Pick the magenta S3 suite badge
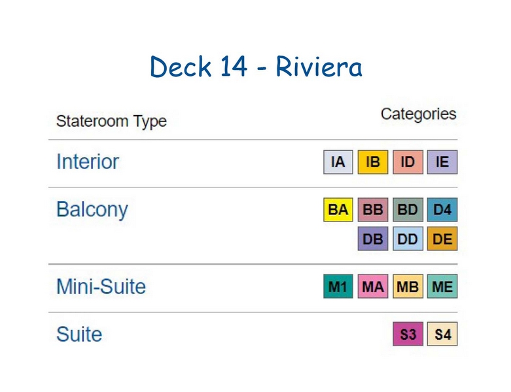The height and width of the screenshot is (392, 511). (x=408, y=334)
